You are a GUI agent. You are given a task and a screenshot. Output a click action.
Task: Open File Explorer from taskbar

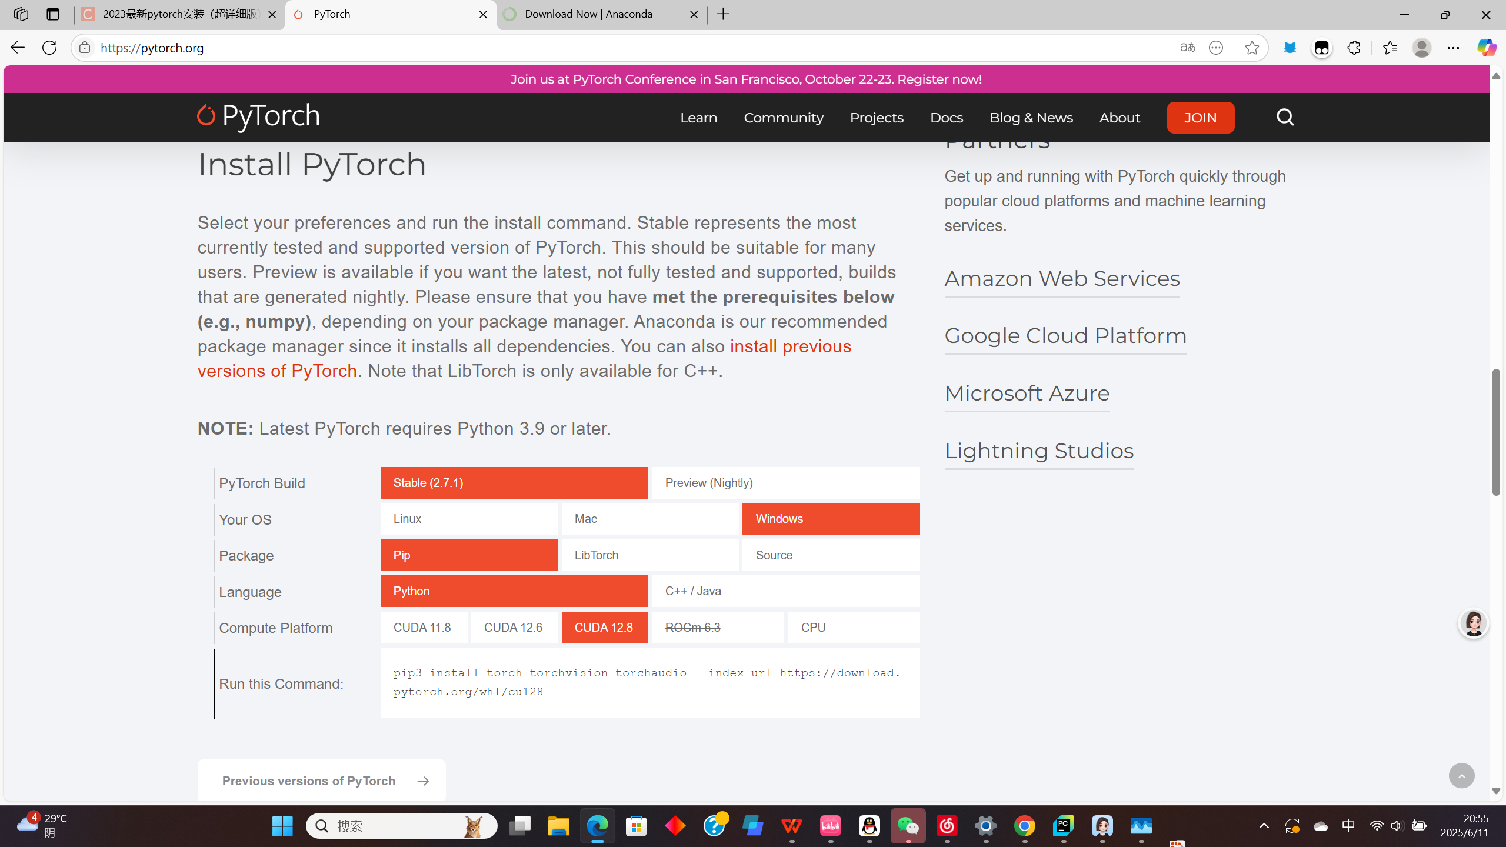558,826
